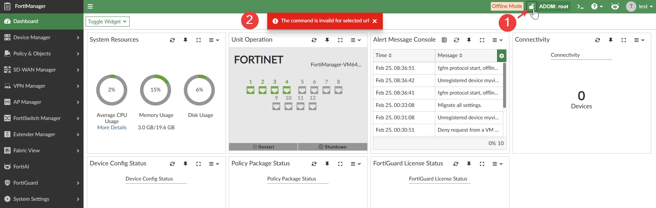Click port 1 icon in Unit Operation

point(250,90)
